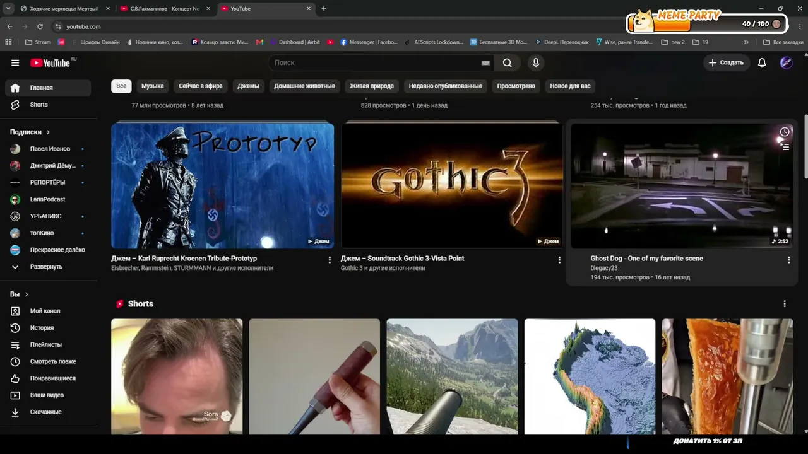Select the Главная sidebar item
Viewport: 808px width, 454px height.
click(48, 88)
